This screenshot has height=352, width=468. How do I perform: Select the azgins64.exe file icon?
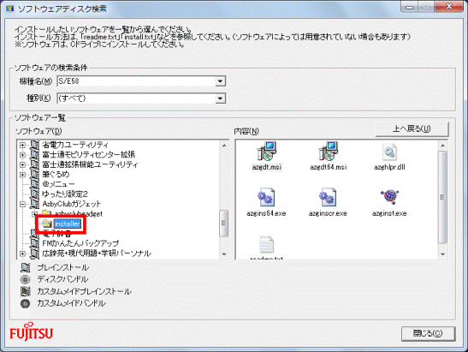pos(266,197)
